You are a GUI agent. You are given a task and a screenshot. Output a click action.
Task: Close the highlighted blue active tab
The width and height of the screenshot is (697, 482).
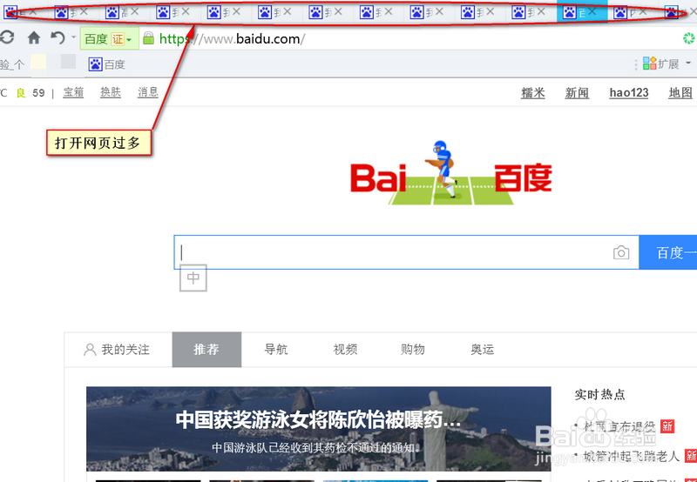point(592,12)
